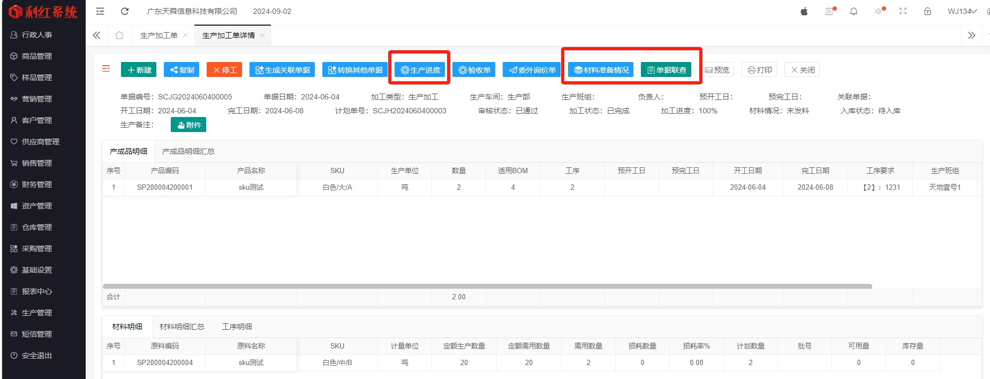Click the 新建 button
Image resolution: width=990 pixels, height=379 pixels.
pos(139,70)
